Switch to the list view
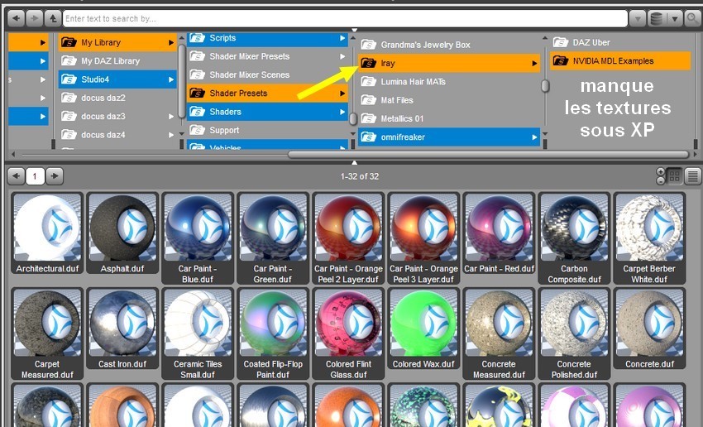The height and width of the screenshot is (427, 703). pyautogui.click(x=693, y=176)
